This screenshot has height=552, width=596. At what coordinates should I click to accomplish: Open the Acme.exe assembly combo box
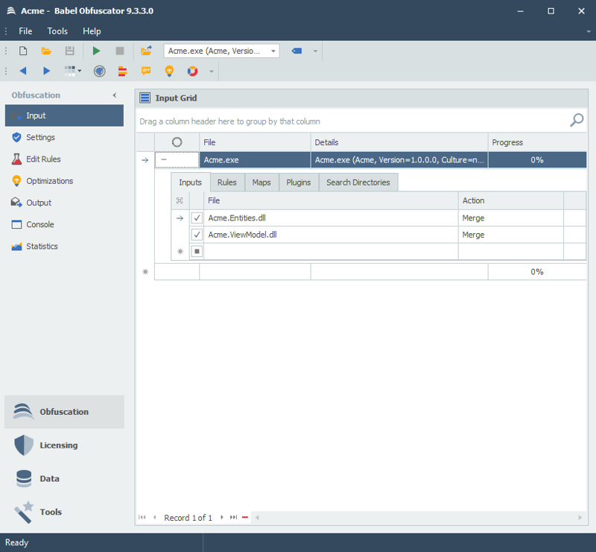[x=221, y=51]
